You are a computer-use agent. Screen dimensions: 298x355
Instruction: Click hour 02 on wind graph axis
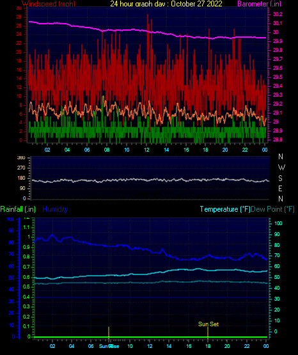(x=47, y=150)
